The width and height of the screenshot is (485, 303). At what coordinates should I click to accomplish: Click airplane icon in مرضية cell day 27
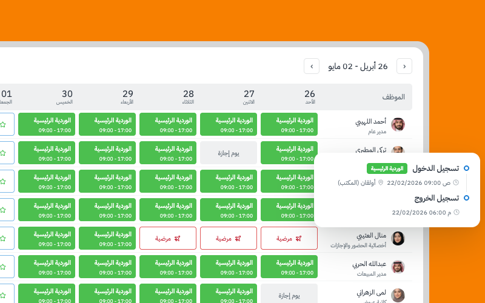pos(238,238)
